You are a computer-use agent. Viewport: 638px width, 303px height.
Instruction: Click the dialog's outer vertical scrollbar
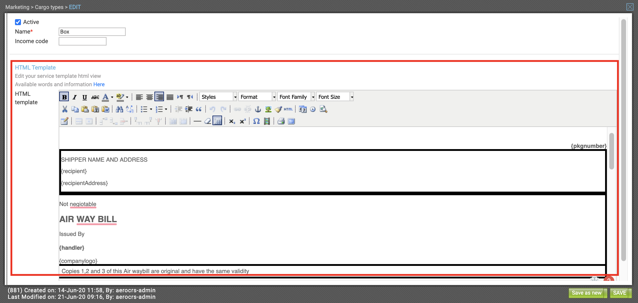click(x=624, y=140)
